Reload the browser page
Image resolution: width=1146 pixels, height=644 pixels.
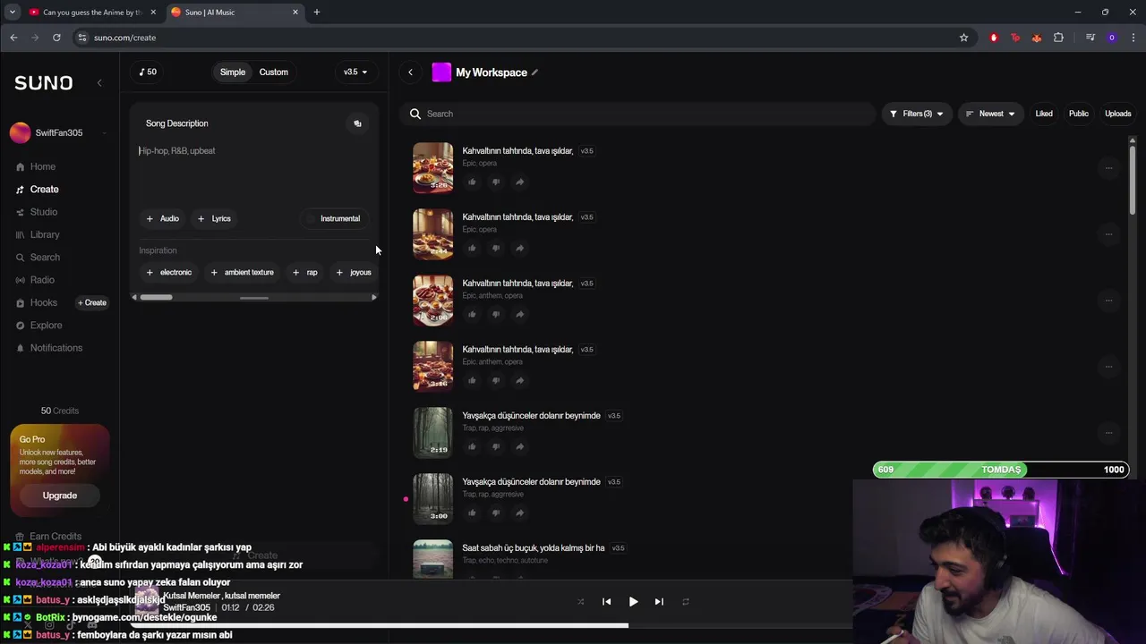56,38
